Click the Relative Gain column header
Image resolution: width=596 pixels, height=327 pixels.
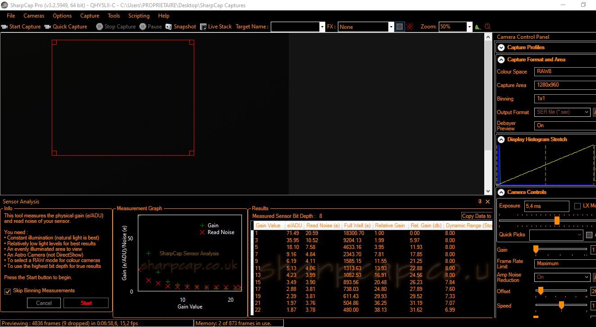coord(390,226)
